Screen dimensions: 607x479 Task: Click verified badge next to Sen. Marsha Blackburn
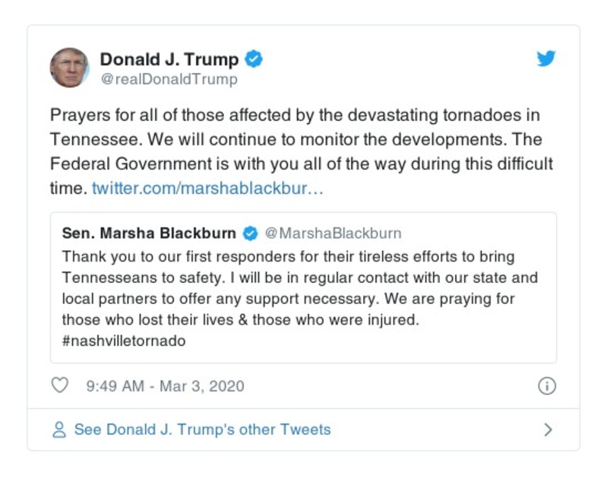pyautogui.click(x=250, y=233)
